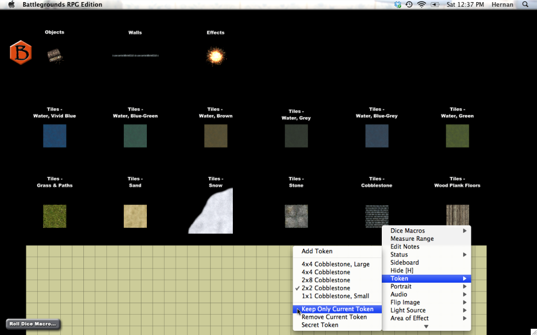Image resolution: width=537 pixels, height=335 pixels.
Task: Pick the Walls chain strip icon
Action: pyautogui.click(x=135, y=55)
